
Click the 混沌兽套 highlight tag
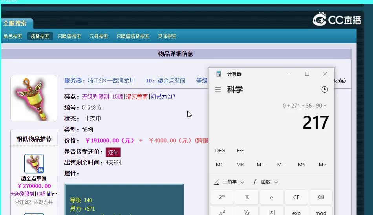click(x=137, y=97)
